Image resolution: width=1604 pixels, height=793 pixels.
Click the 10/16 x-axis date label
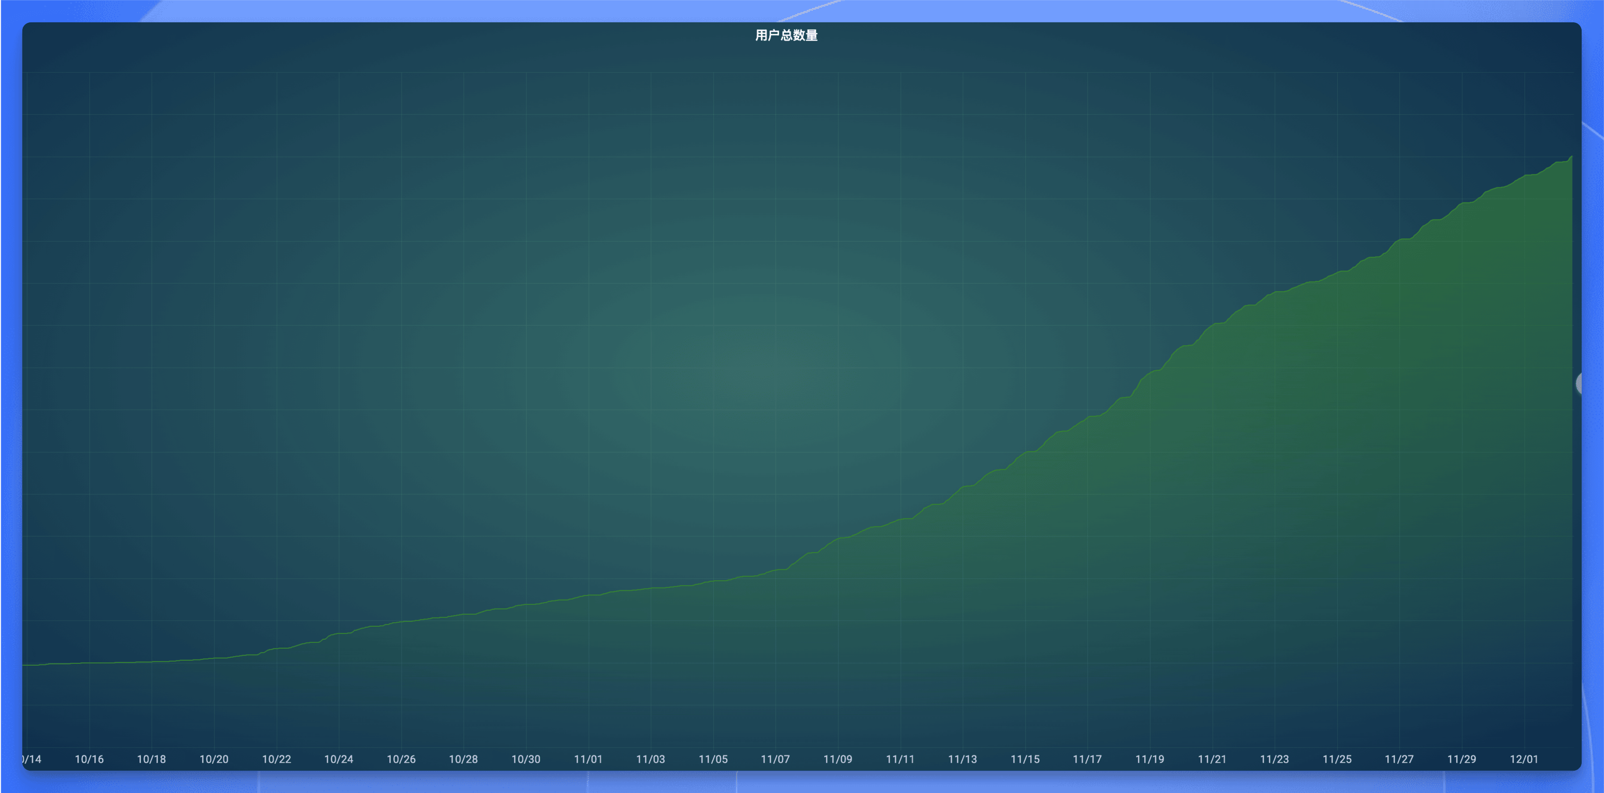tap(89, 759)
